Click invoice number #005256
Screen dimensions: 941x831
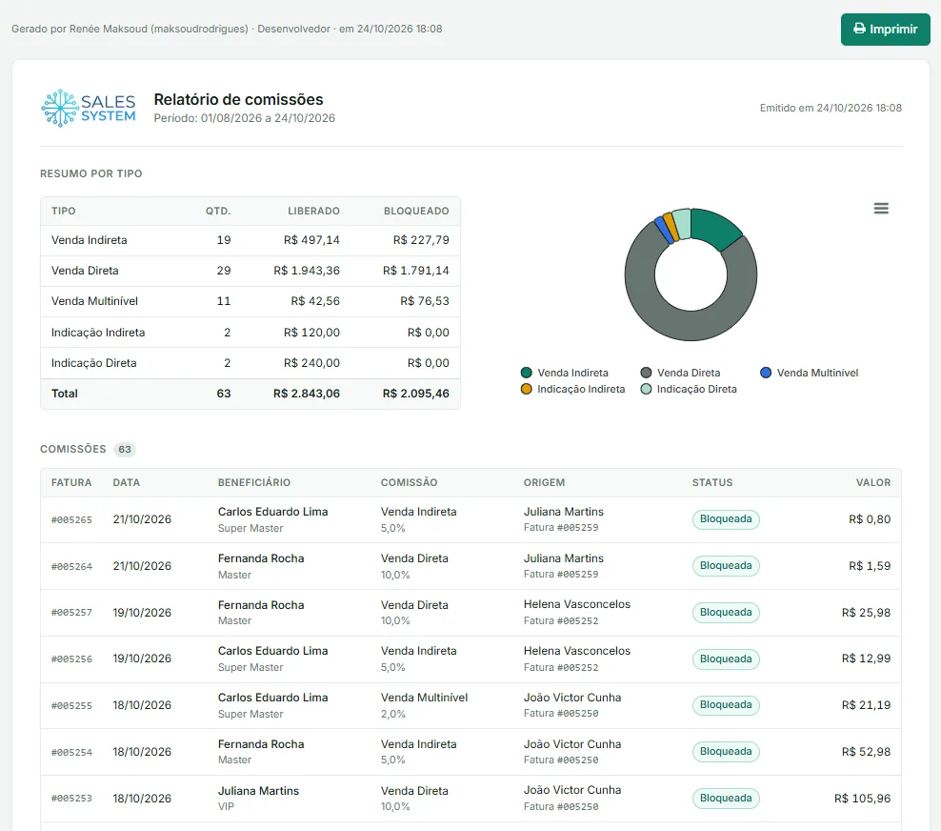click(72, 659)
